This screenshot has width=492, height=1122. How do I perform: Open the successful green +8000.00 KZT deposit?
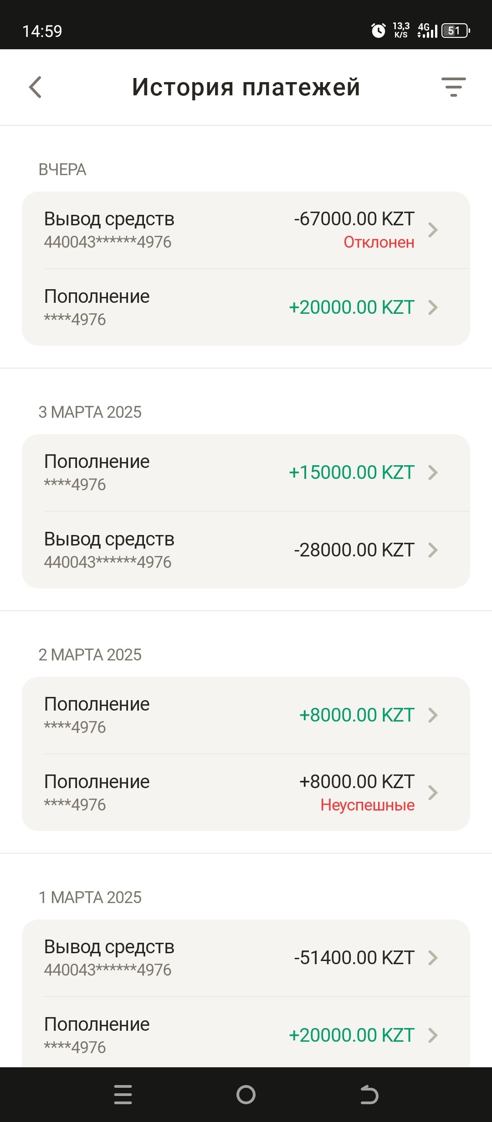pos(246,715)
